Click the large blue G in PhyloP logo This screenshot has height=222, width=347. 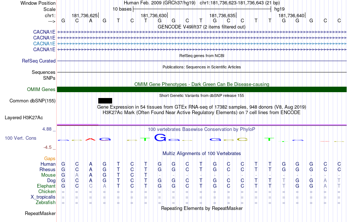click(x=160, y=138)
